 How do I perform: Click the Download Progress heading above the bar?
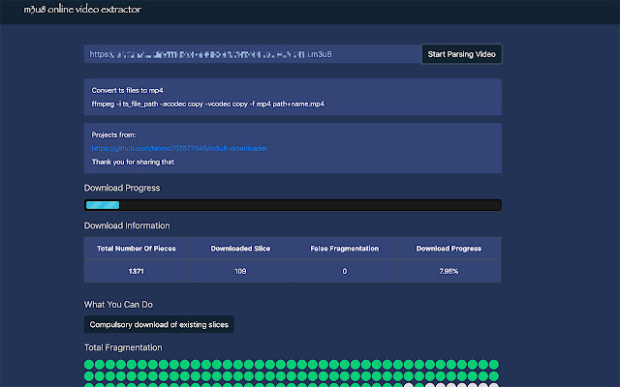pos(122,188)
